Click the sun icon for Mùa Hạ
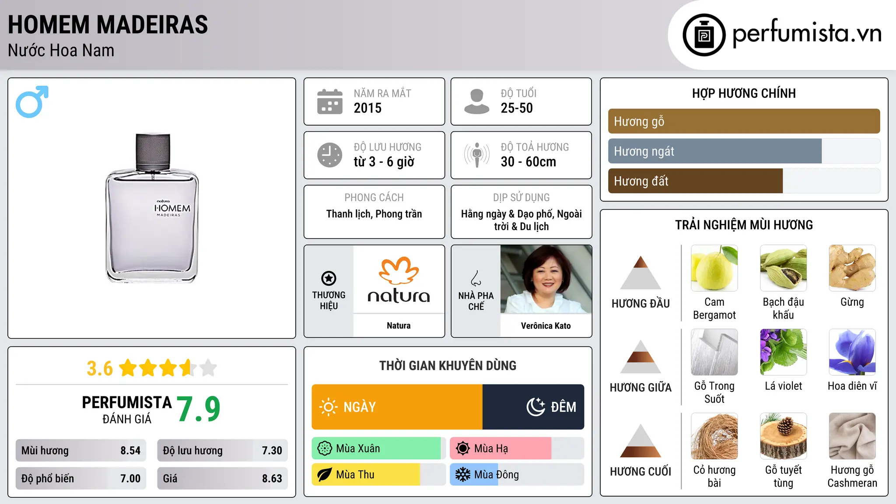Screen dimensions: 896x504 point(463,448)
